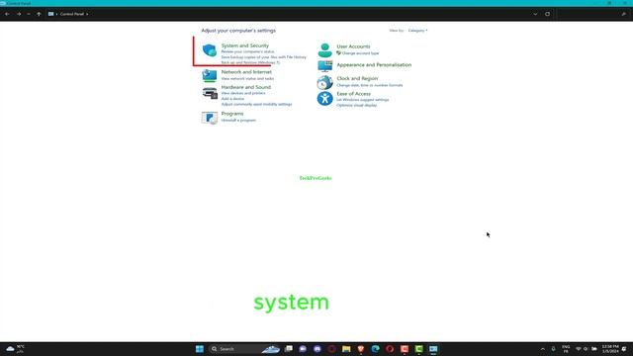The height and width of the screenshot is (356, 633).
Task: Open Ease of Access link
Action: (x=354, y=94)
